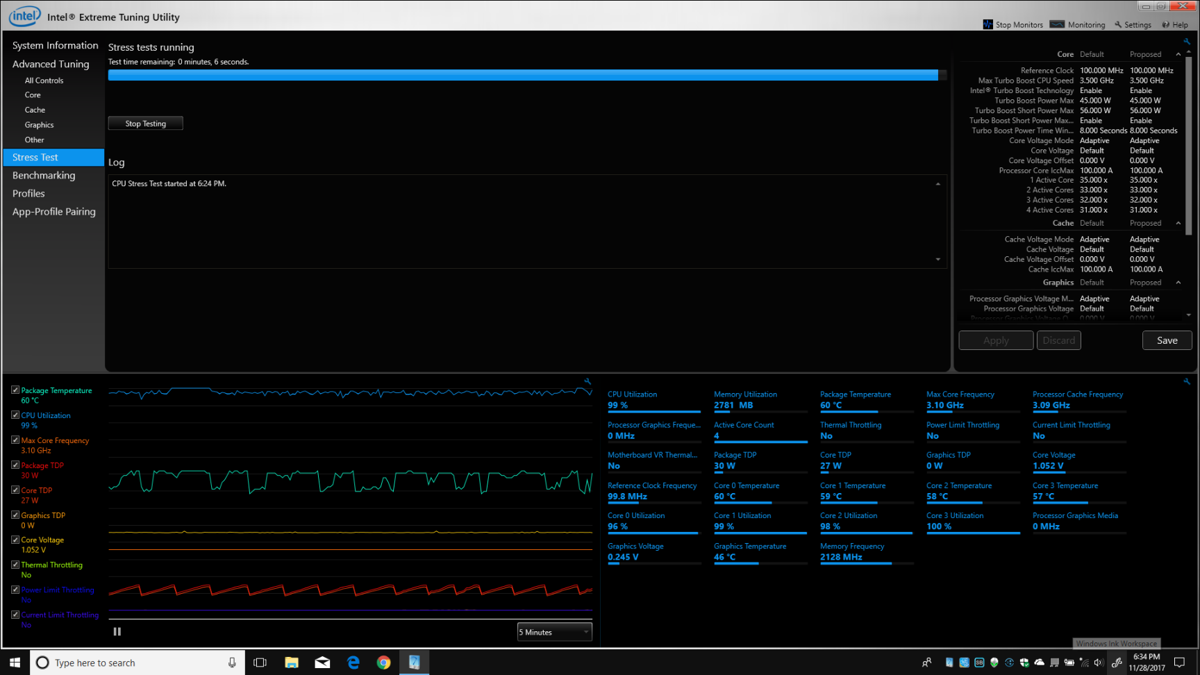Click the Save button
Viewport: 1200px width, 675px height.
coord(1167,340)
